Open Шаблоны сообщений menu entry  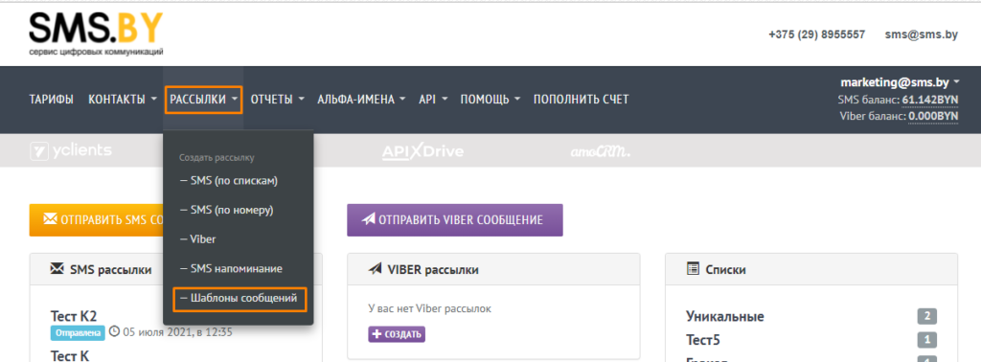[x=239, y=299]
